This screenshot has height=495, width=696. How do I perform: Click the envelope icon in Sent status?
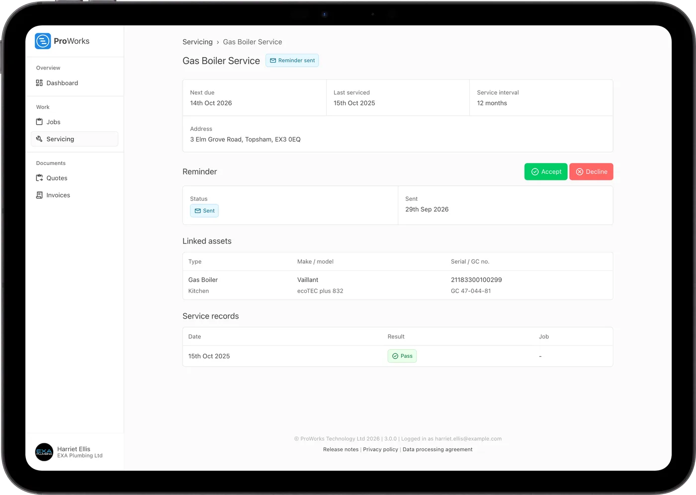point(198,211)
